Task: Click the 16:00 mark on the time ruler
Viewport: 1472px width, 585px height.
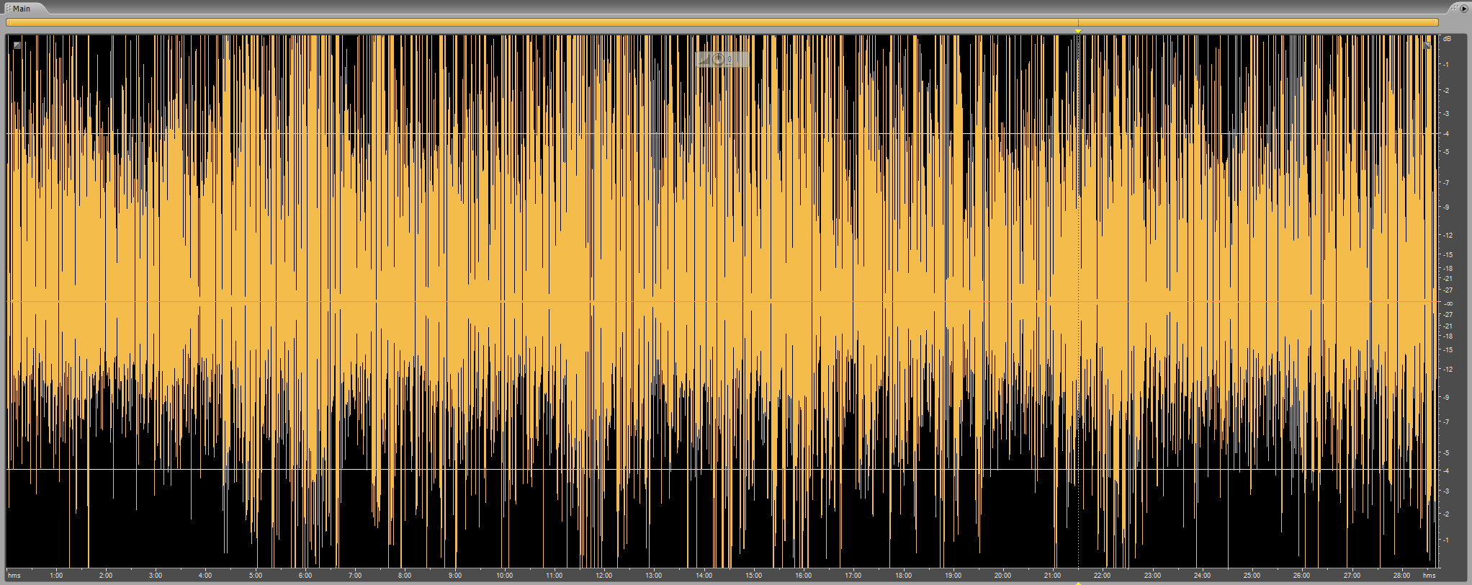Action: [x=803, y=575]
